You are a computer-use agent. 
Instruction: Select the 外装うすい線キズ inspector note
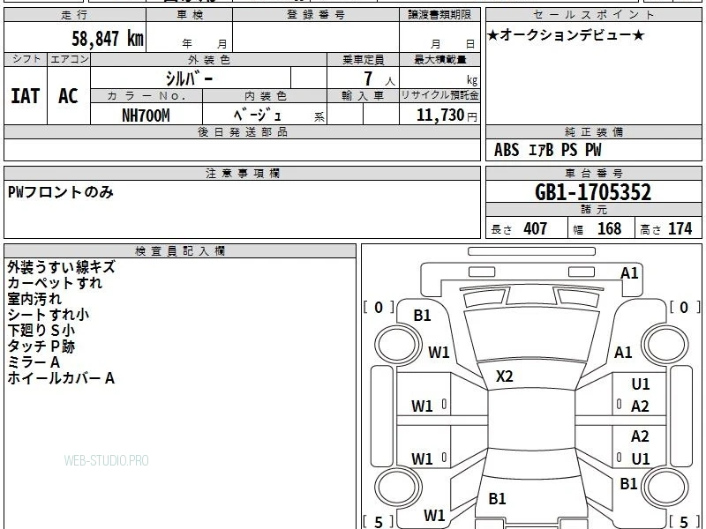coord(61,268)
